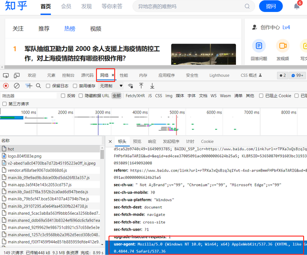Image resolution: width=307 pixels, height=255 pixels.
Task: Click the flask icon next to CSS 概述
Action: (x=260, y=75)
